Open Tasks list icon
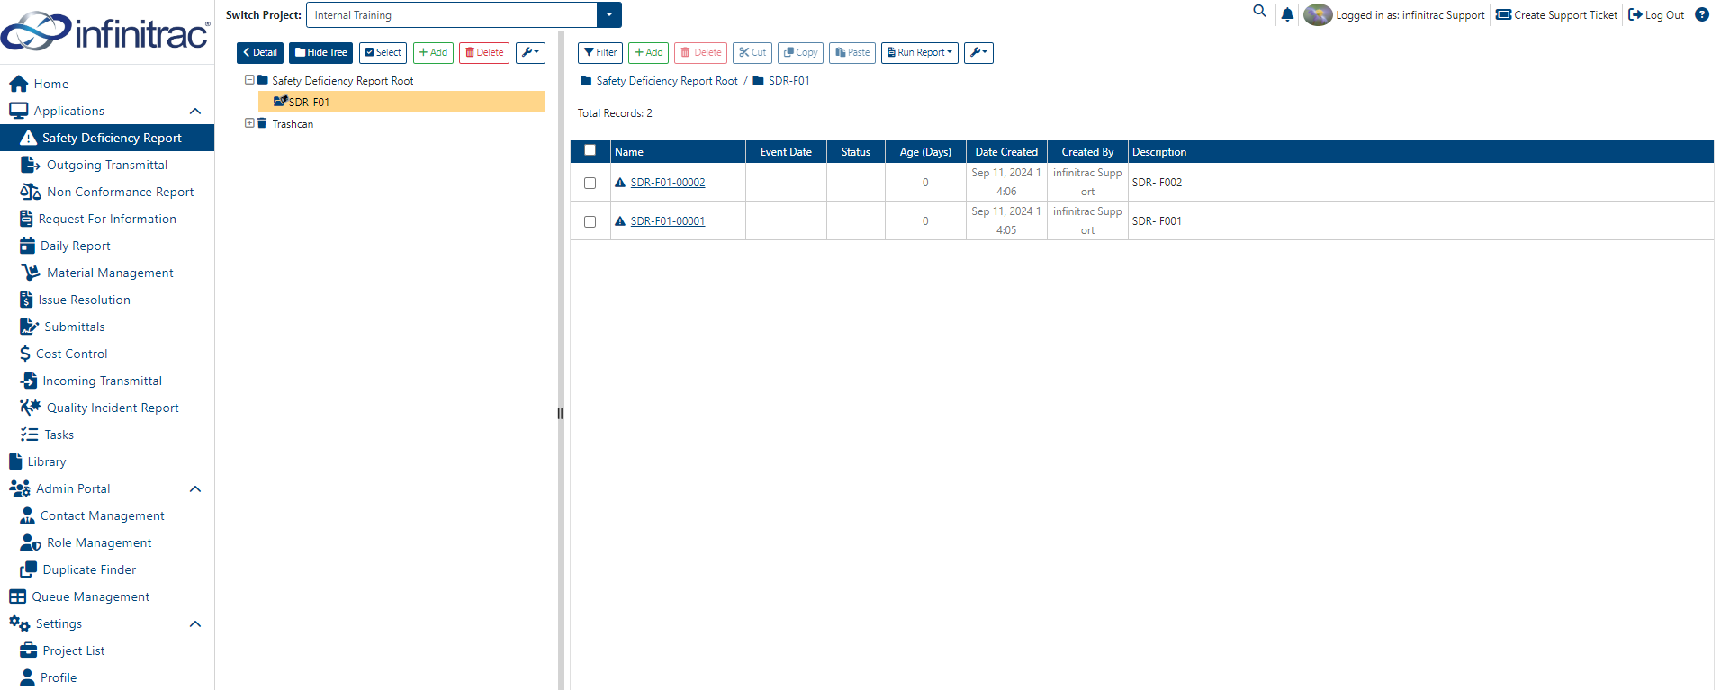The height and width of the screenshot is (690, 1721). (x=29, y=435)
